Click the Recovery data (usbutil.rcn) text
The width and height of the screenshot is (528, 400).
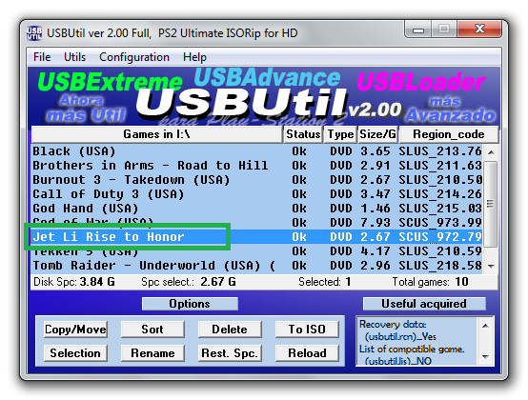pos(397,330)
